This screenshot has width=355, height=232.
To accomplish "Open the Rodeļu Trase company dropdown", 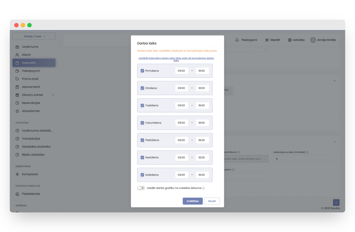I will click(x=34, y=36).
